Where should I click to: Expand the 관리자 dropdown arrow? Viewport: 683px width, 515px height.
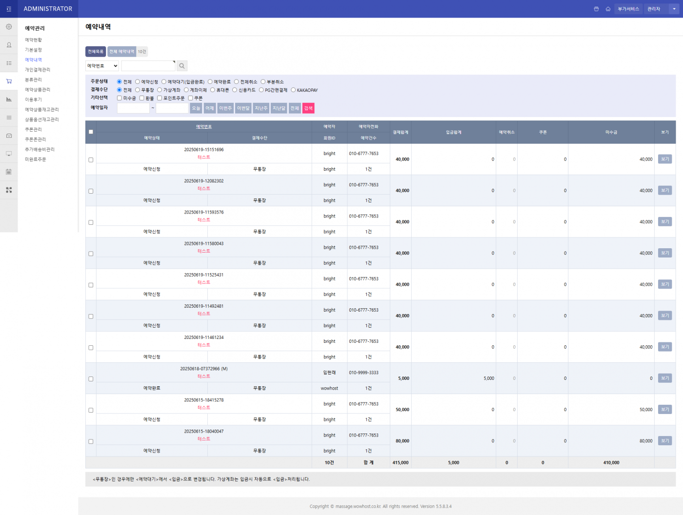(674, 9)
